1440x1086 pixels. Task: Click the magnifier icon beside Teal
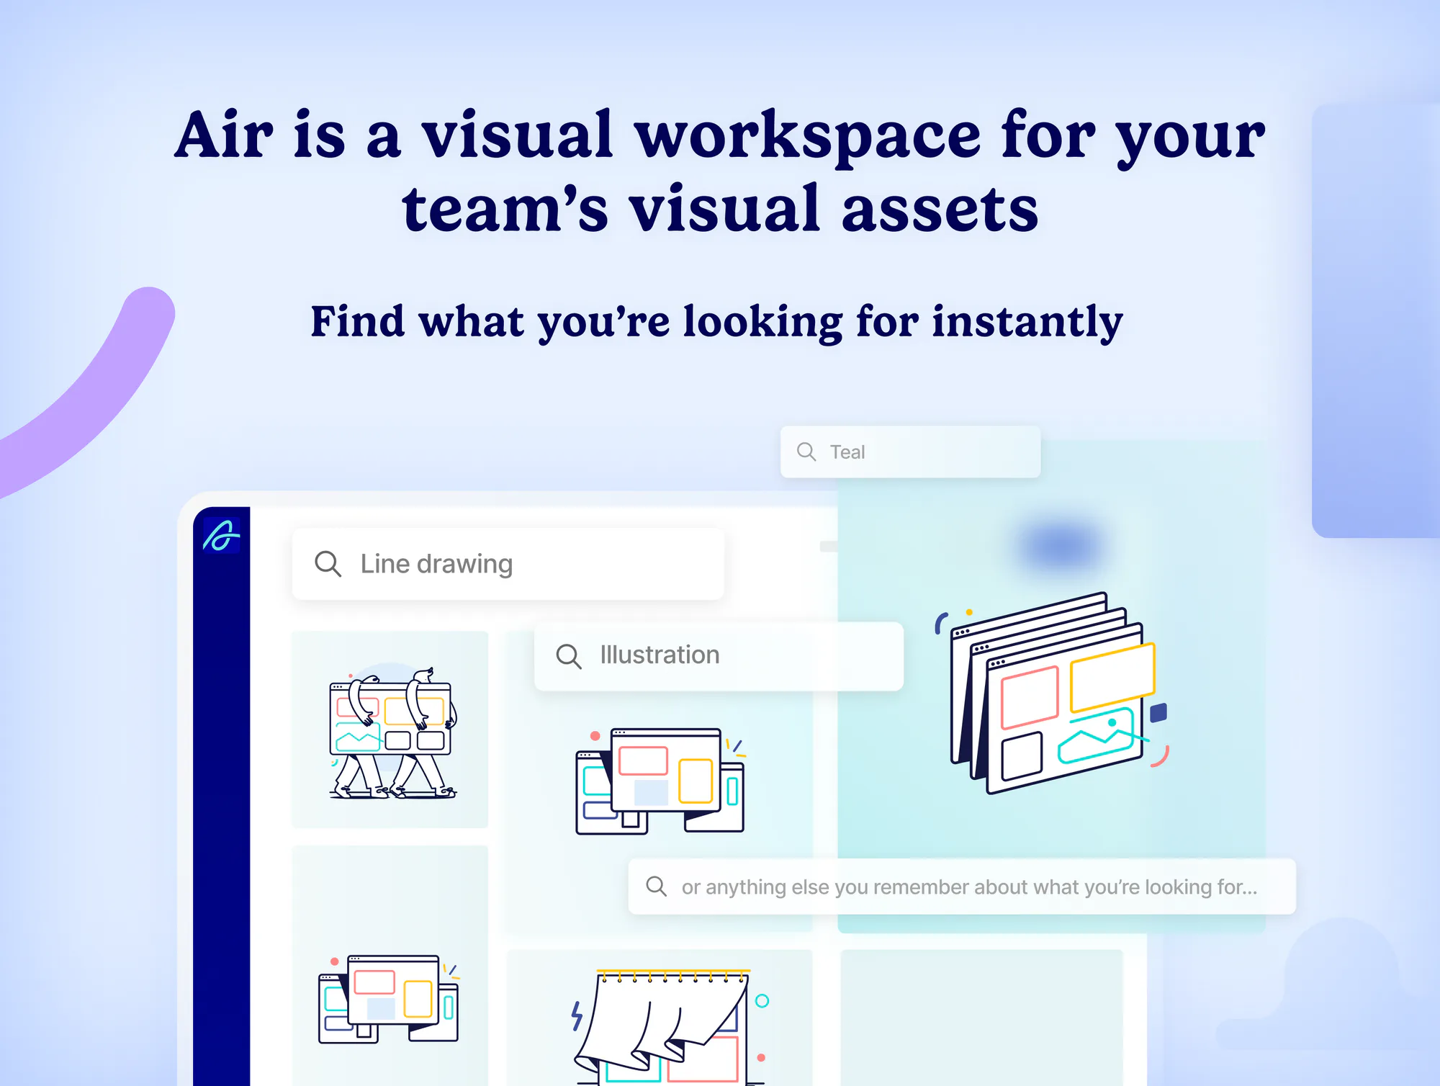click(806, 452)
